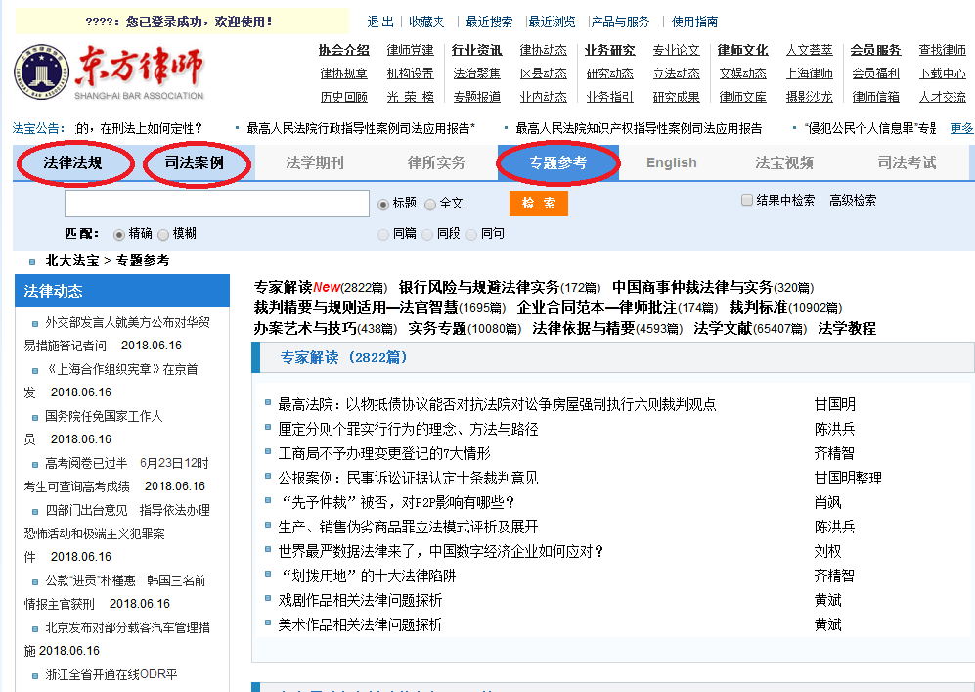Switch to the 法律法规 tab
975x692 pixels.
(x=73, y=162)
